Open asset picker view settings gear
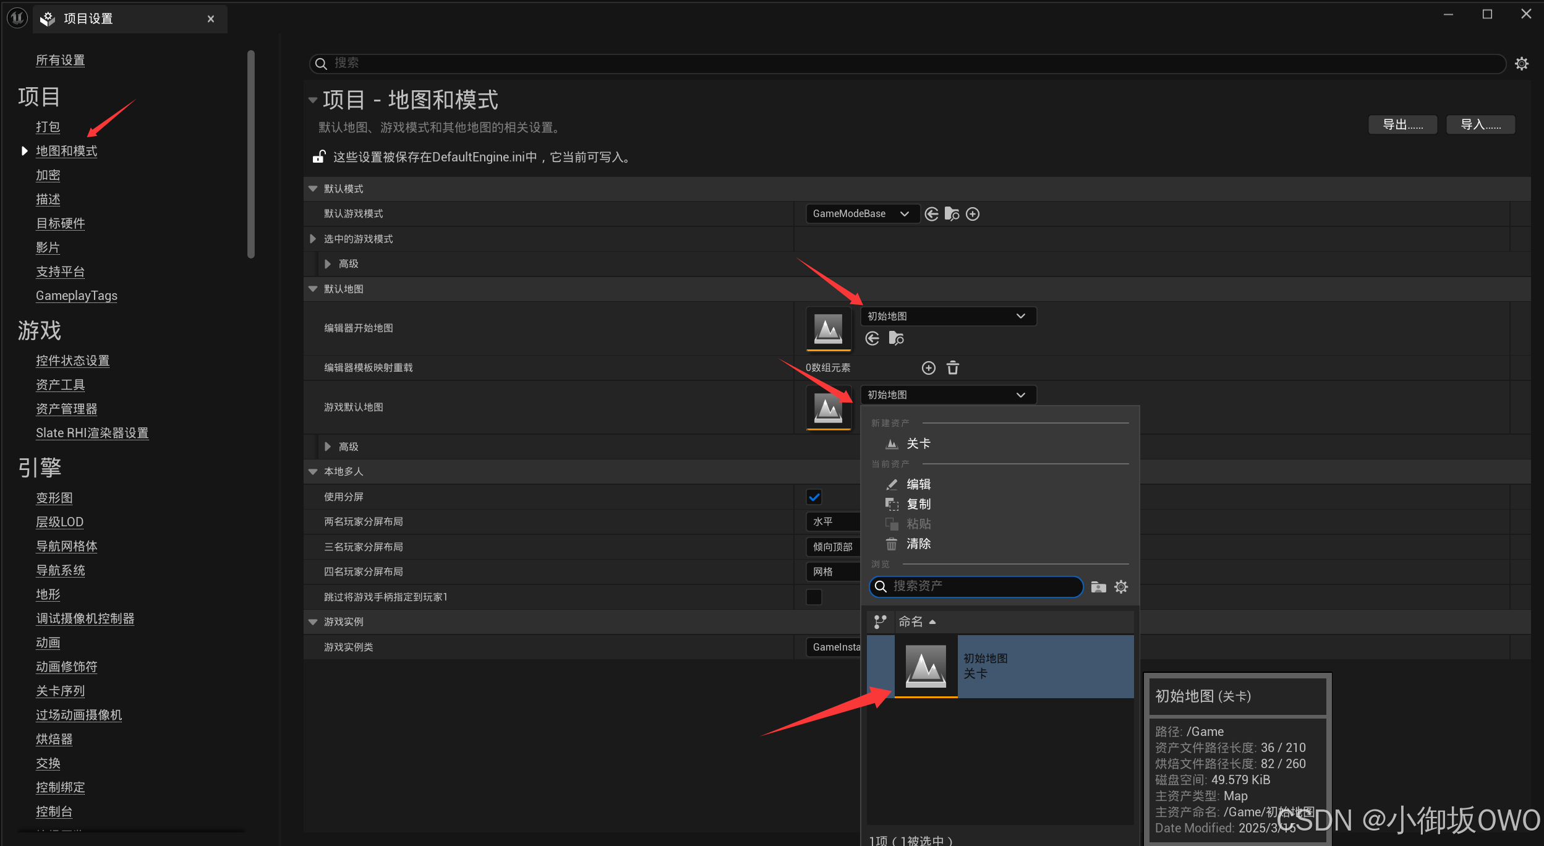The width and height of the screenshot is (1544, 846). tap(1121, 587)
